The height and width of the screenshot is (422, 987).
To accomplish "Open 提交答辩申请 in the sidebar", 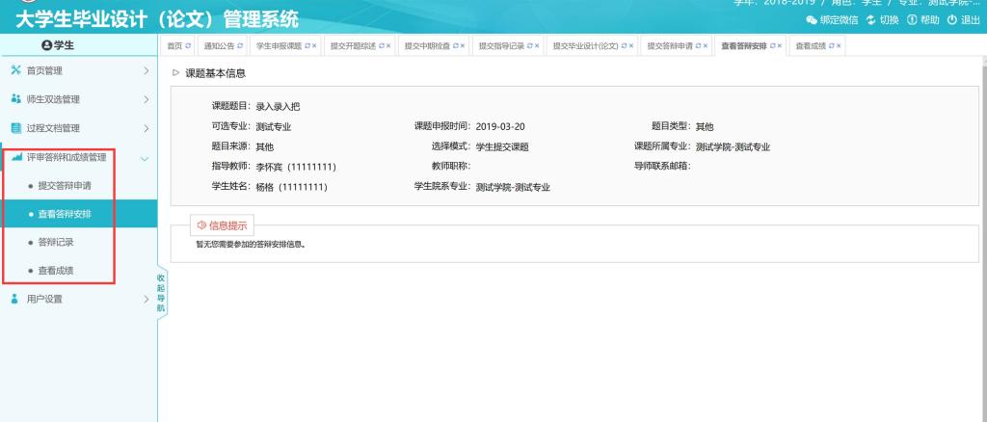I will [65, 185].
